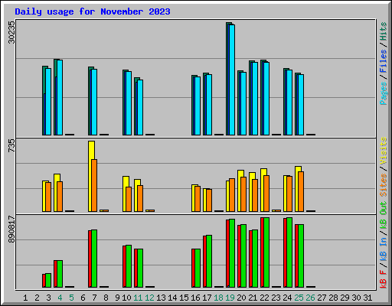Click the day 7 yellow visits bar
Image resolution: width=392 pixels, height=306 pixels.
91,176
